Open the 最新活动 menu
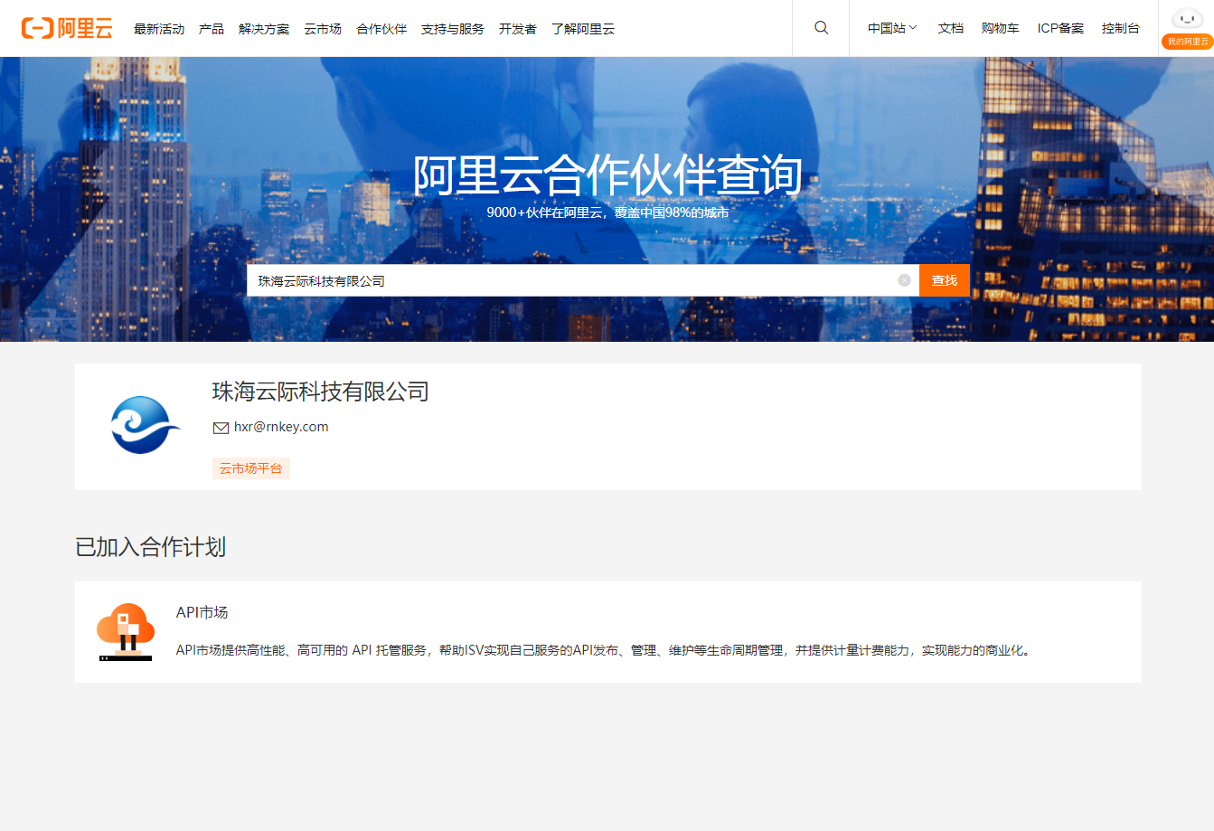The image size is (1214, 831). tap(159, 29)
